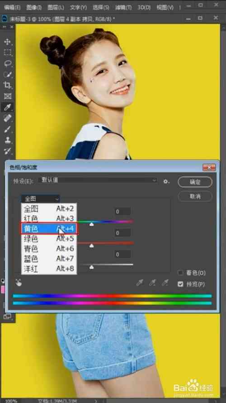This screenshot has width=226, height=403.
Task: Click the 取消 cancel button
Action: [195, 196]
